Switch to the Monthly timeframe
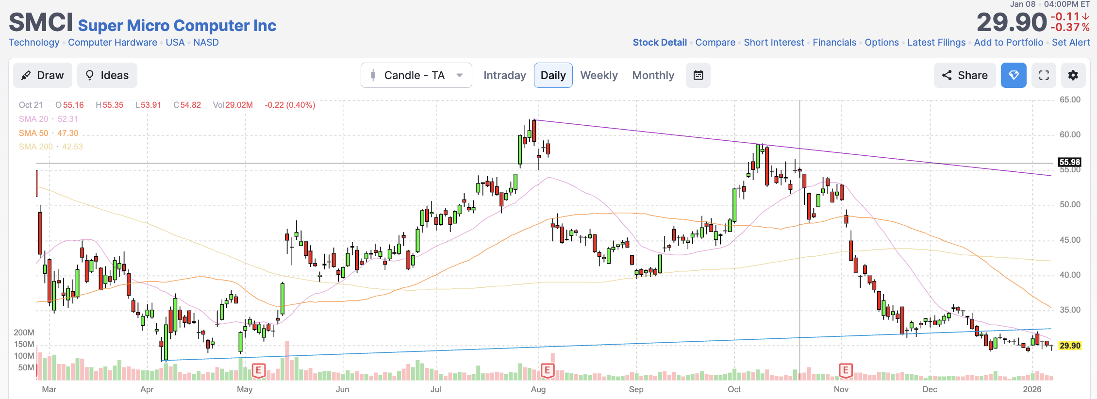The height and width of the screenshot is (399, 1097). coord(653,75)
